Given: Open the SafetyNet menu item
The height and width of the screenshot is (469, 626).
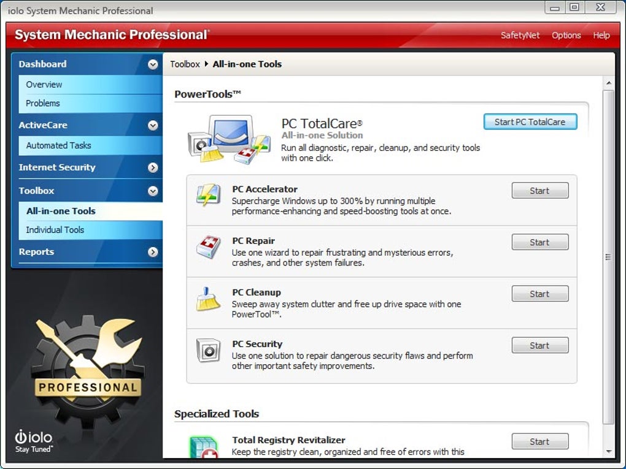Looking at the screenshot, I should click(x=520, y=35).
